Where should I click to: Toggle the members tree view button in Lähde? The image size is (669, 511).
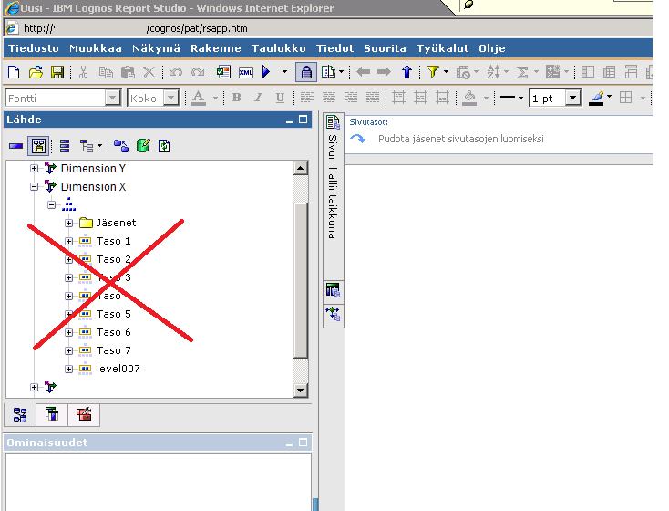38,145
